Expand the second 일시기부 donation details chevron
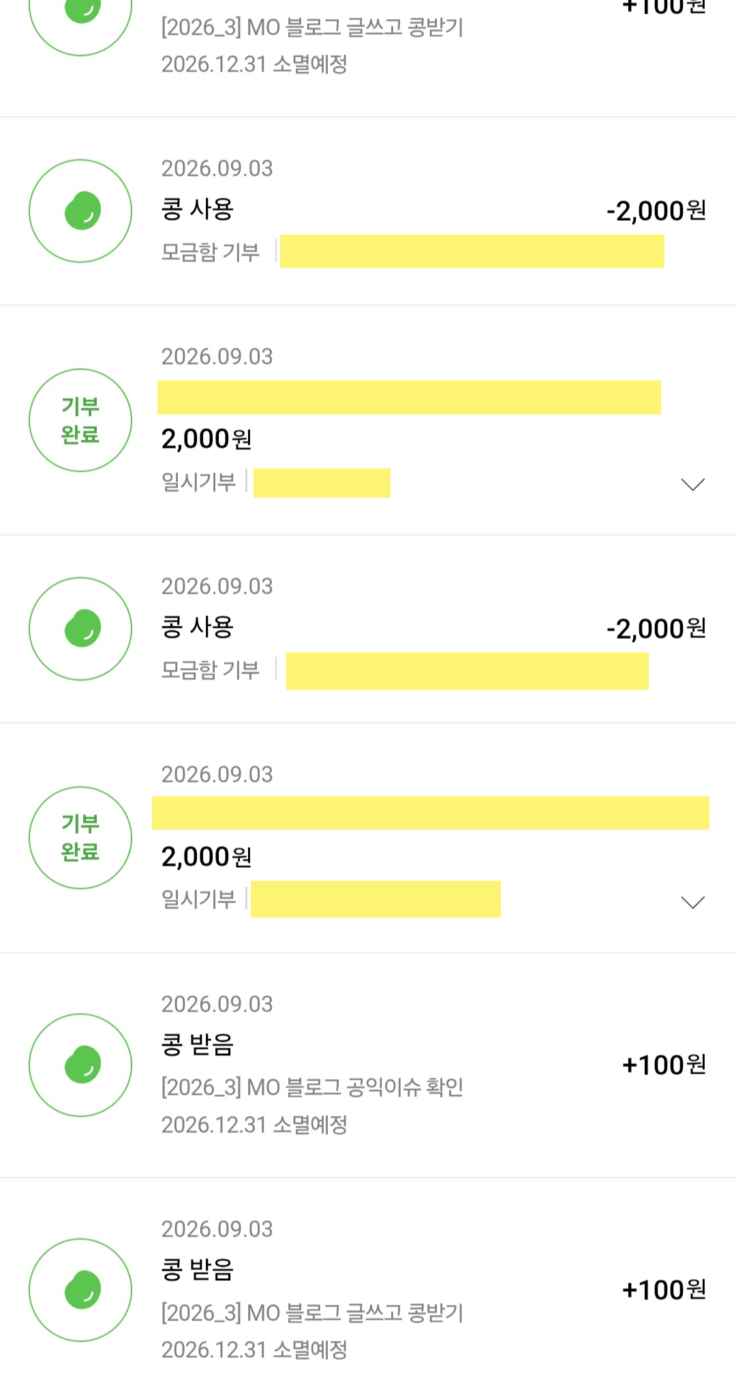The image size is (736, 1390). pyautogui.click(x=692, y=903)
